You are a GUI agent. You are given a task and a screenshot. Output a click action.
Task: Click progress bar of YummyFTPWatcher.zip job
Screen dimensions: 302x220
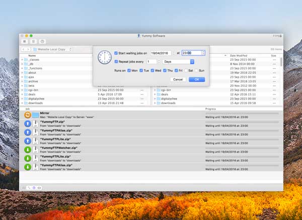242,148
